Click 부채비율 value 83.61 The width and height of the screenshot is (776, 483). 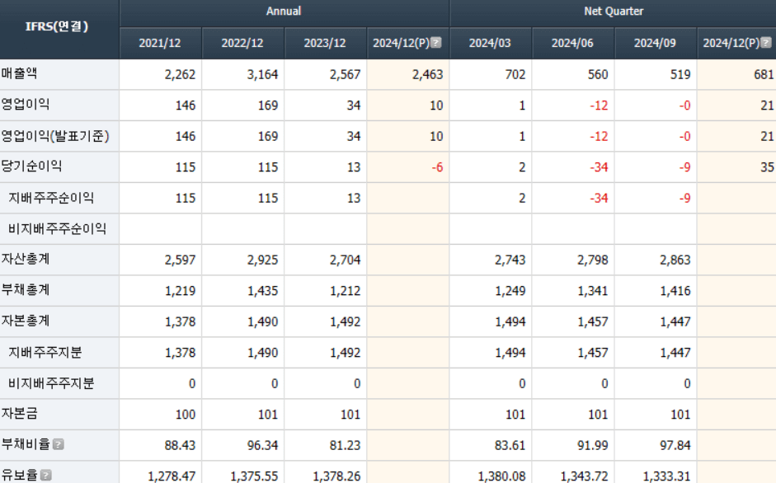(x=510, y=445)
